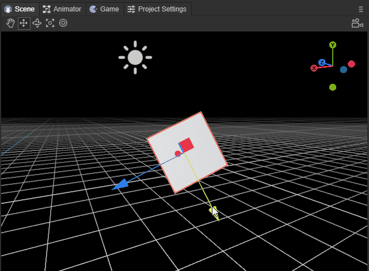Select the Move tool in toolbar
The image size is (369, 271).
click(24, 23)
